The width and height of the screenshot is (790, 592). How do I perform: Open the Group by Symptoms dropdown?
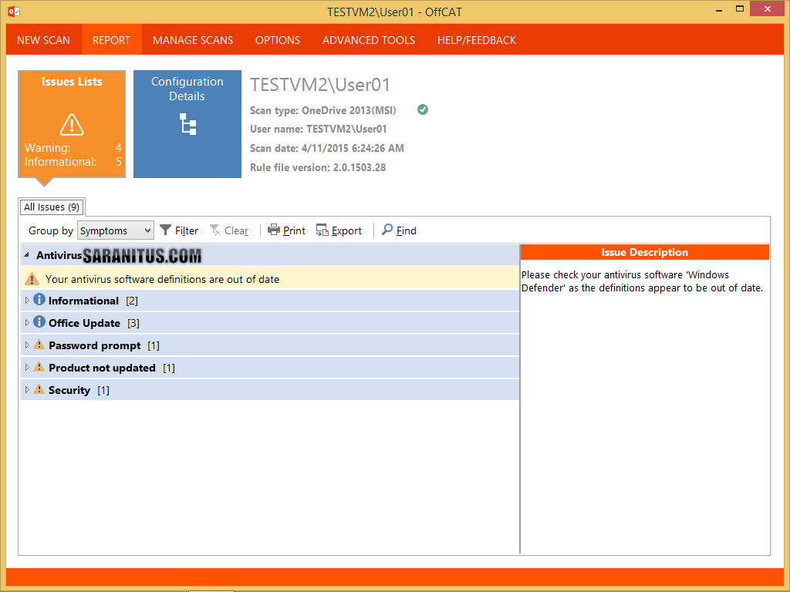(x=116, y=230)
